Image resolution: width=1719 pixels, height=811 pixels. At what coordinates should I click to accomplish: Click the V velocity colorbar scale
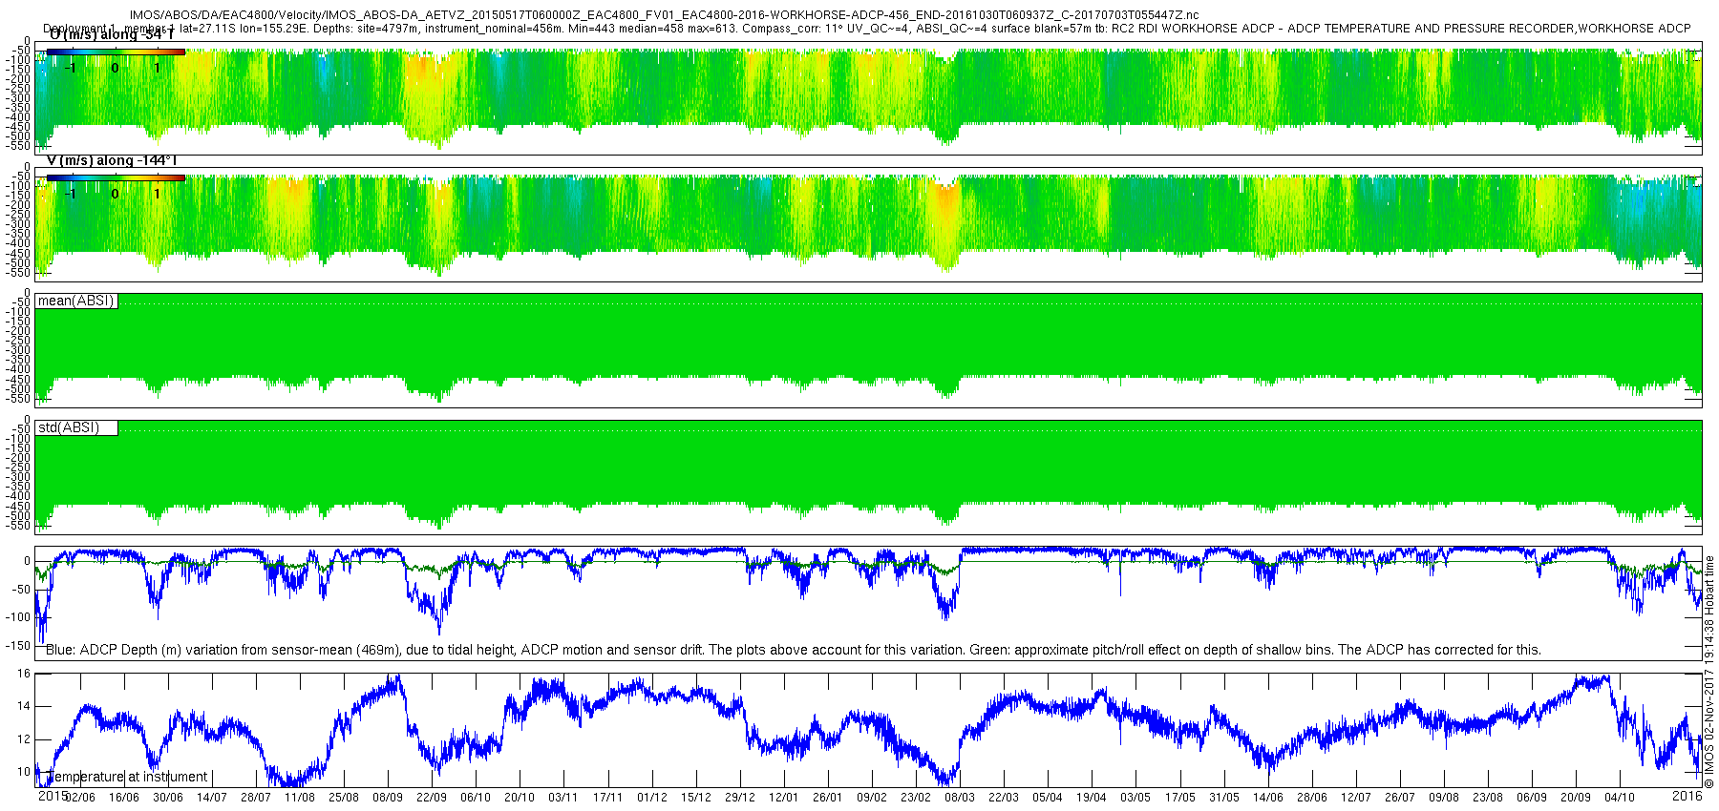click(x=116, y=177)
